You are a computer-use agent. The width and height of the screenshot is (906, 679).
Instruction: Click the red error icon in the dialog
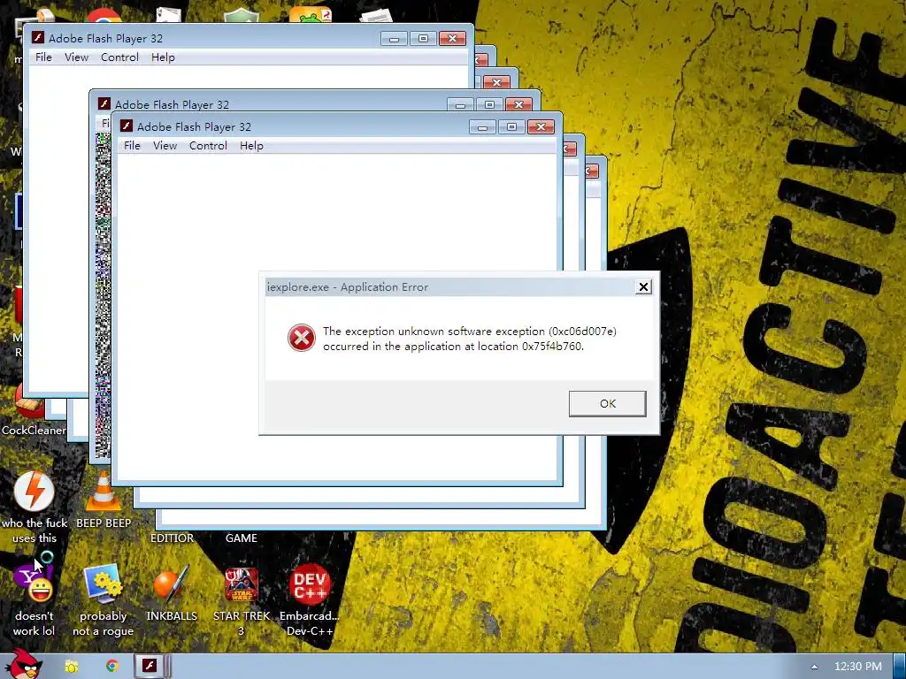(x=302, y=338)
